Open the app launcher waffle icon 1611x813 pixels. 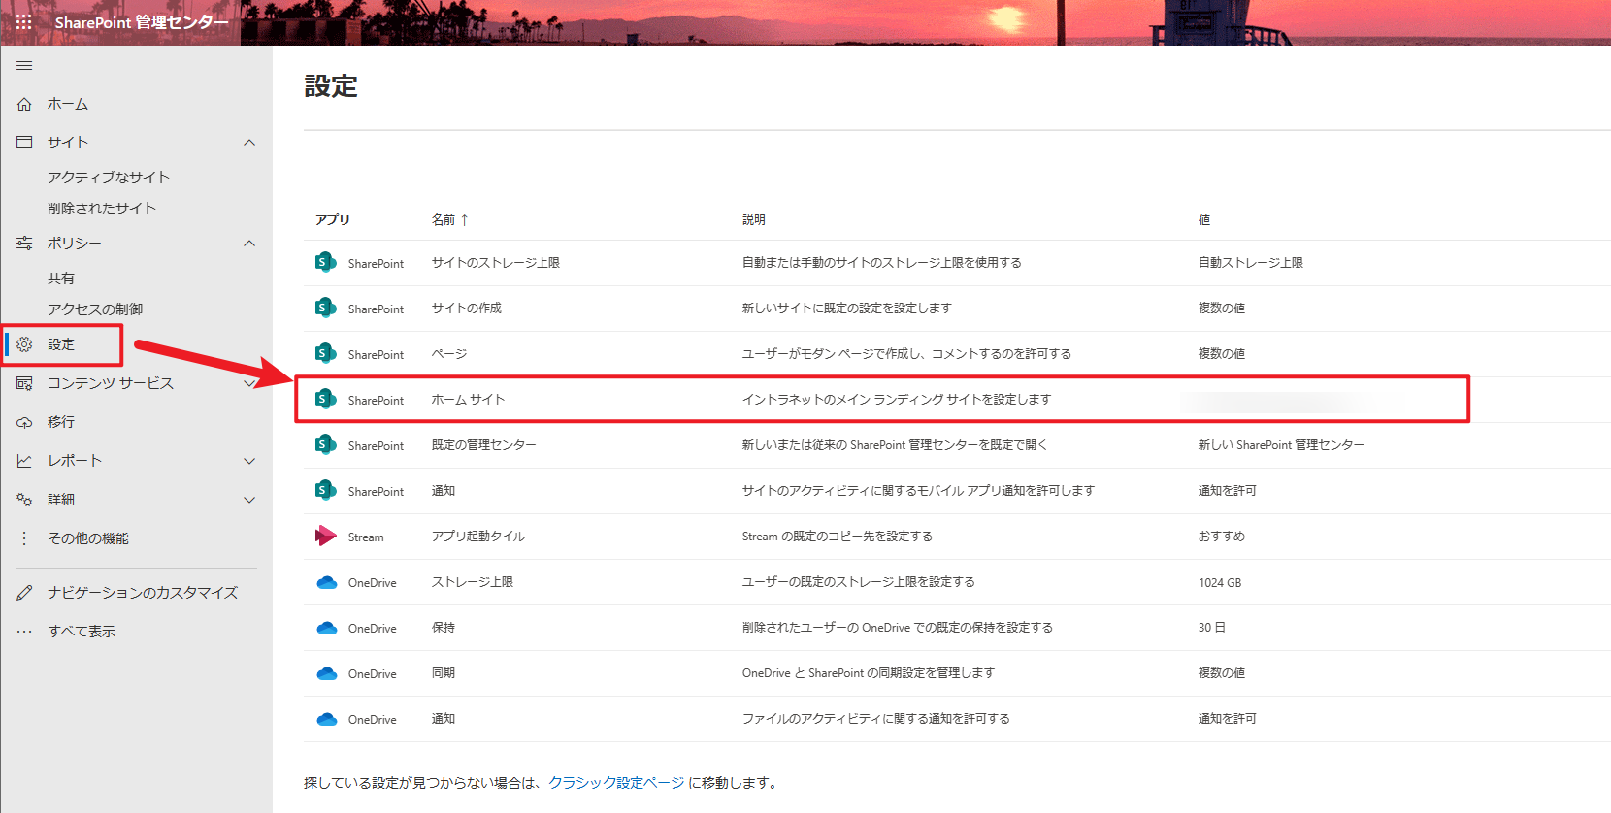(24, 21)
